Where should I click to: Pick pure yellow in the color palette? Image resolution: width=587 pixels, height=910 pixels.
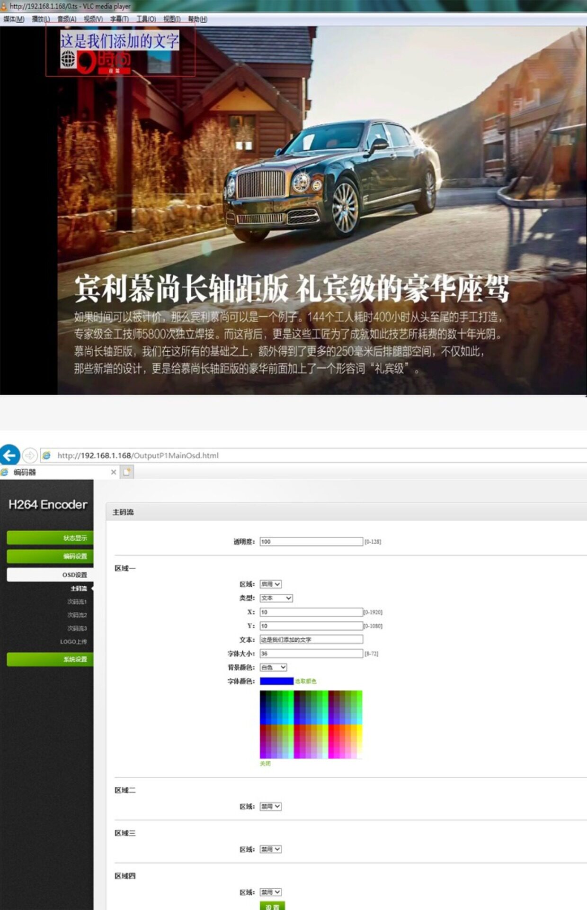359,727
